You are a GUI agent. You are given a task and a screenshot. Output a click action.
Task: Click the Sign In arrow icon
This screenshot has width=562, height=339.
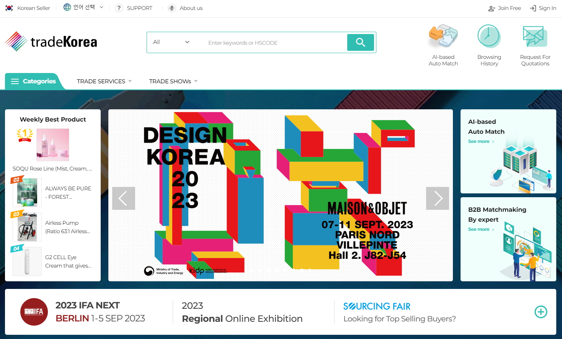(533, 8)
